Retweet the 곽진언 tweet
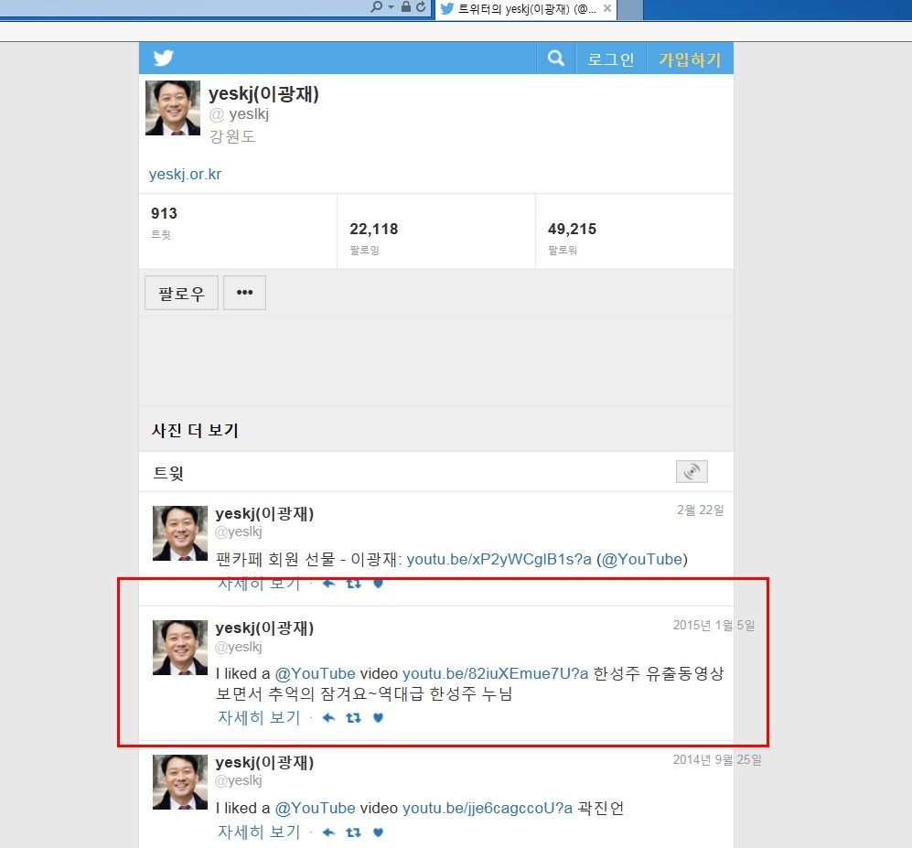Screen dimensions: 912x848 coord(353,832)
